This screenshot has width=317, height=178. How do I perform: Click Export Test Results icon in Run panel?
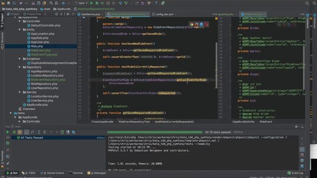coord(62,132)
